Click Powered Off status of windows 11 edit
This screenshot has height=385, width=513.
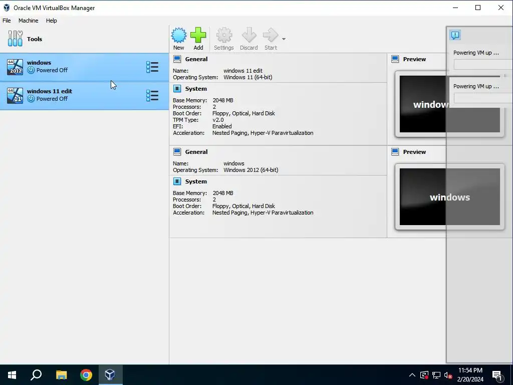pyautogui.click(x=52, y=99)
